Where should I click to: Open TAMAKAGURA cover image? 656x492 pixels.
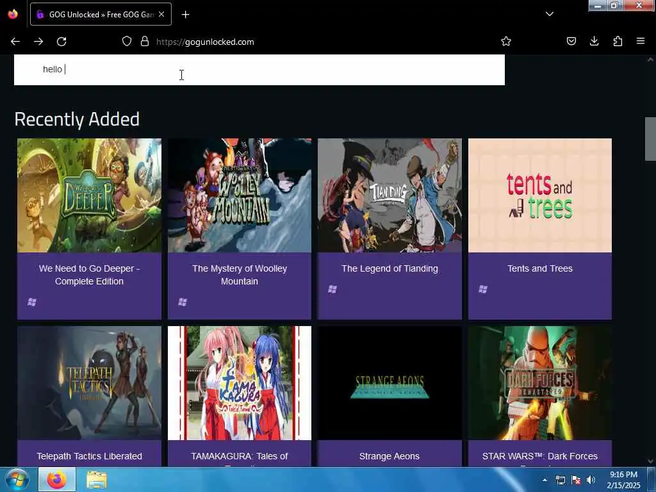[x=240, y=383]
